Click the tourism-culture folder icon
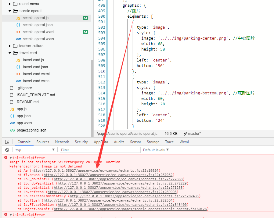Image resolution: width=274 pixels, height=218 pixels. [15, 46]
